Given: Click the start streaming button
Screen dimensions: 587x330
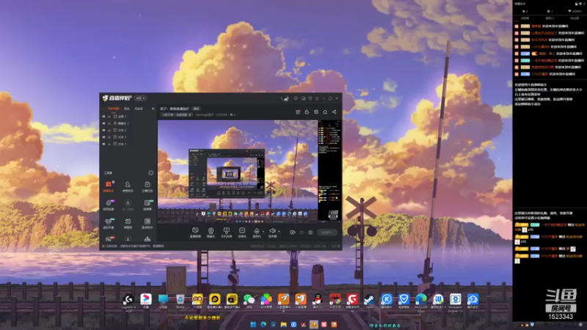Looking at the screenshot, I should 327,232.
